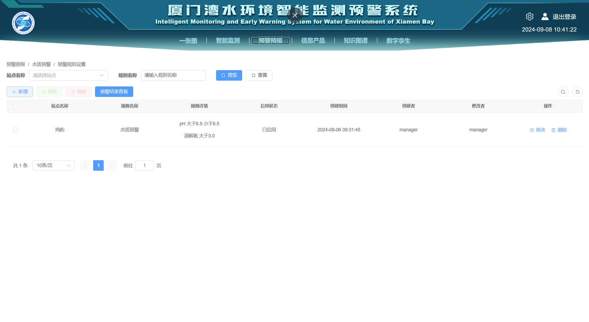589x322 pixels.
Task: Click the 预警结果查看 button
Action: [x=114, y=92]
